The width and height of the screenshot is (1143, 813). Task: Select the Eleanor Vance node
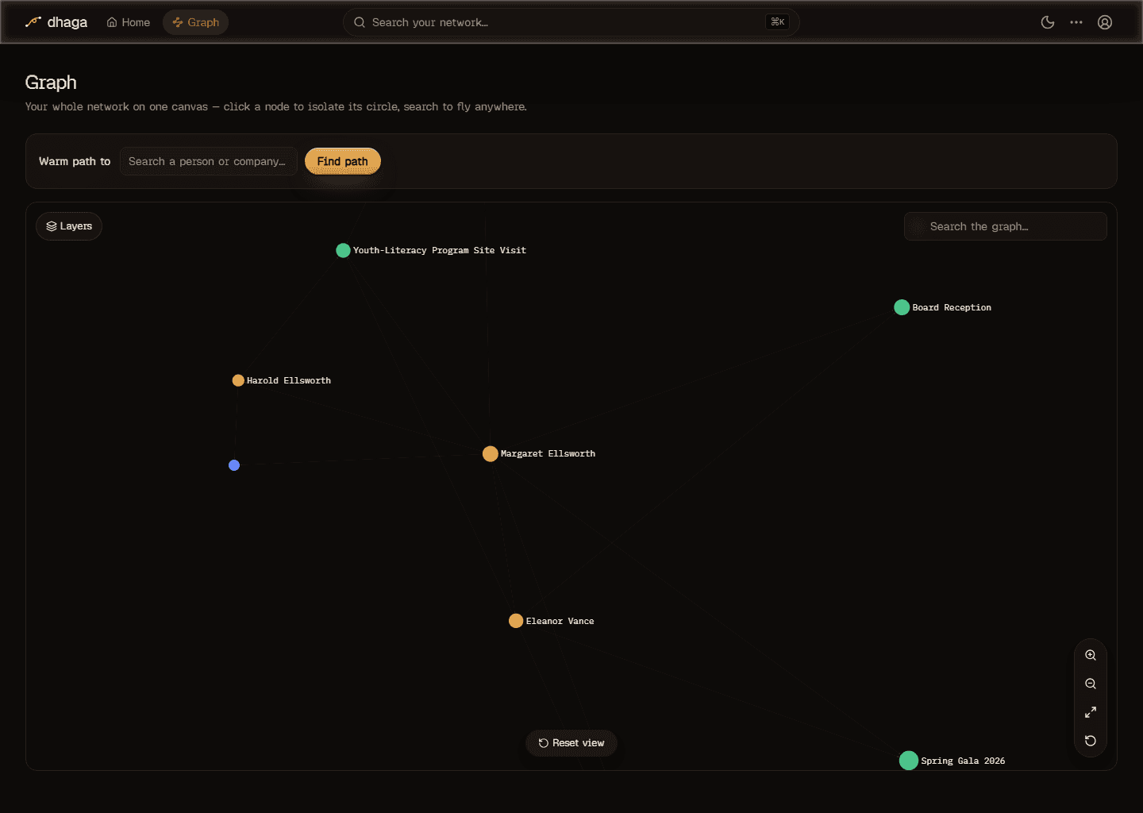(516, 621)
